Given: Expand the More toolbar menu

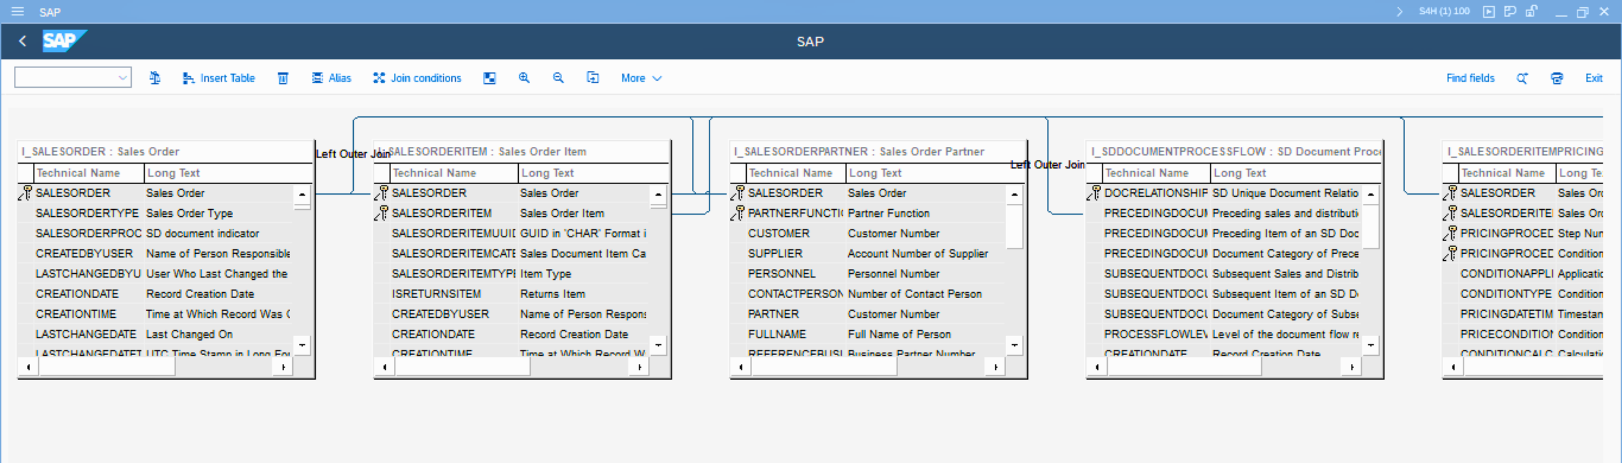Looking at the screenshot, I should pyautogui.click(x=640, y=78).
